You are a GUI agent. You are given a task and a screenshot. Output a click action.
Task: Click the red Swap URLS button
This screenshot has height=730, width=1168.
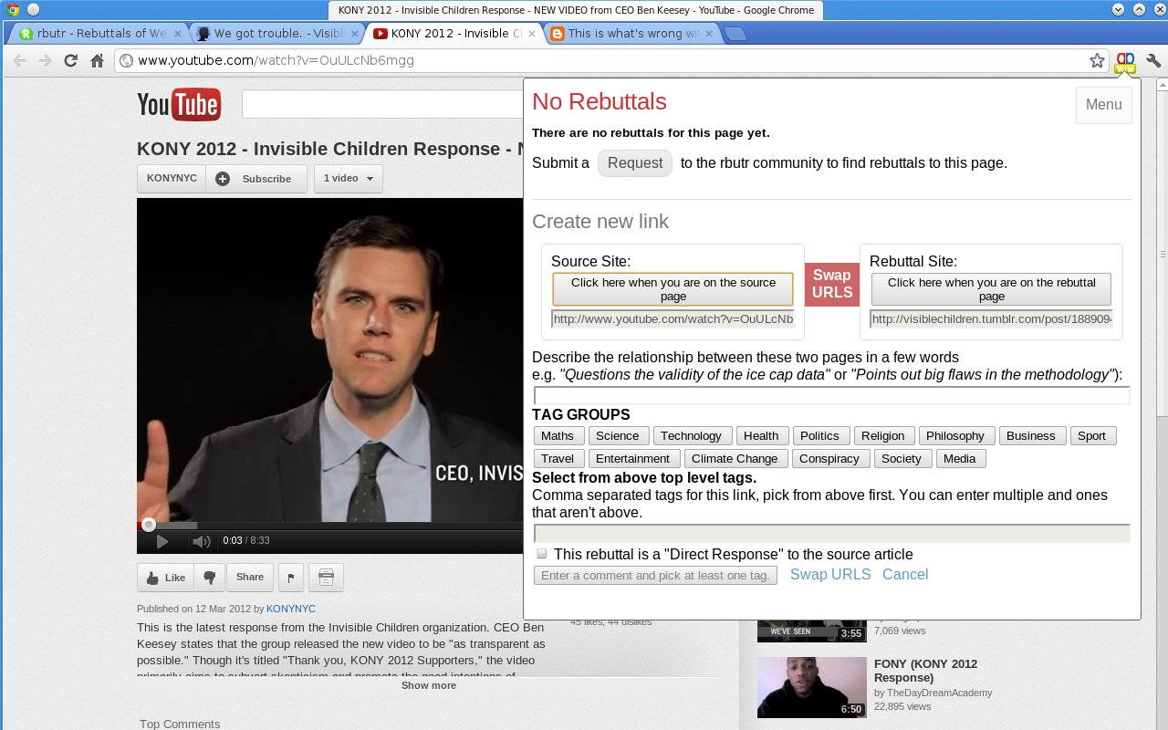point(832,284)
